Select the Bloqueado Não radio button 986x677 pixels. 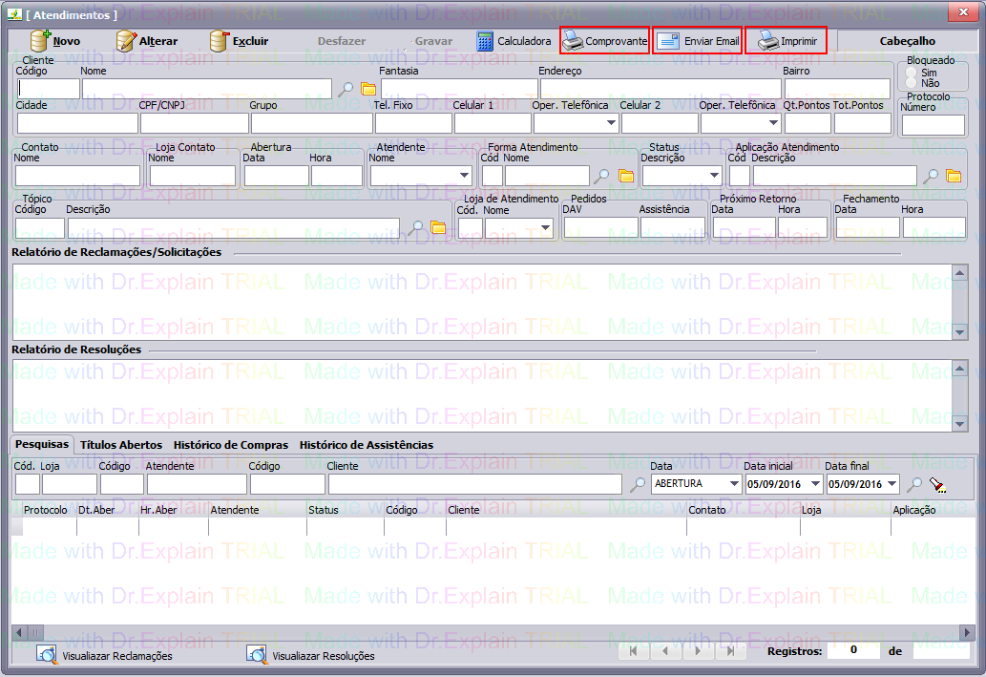[911, 83]
